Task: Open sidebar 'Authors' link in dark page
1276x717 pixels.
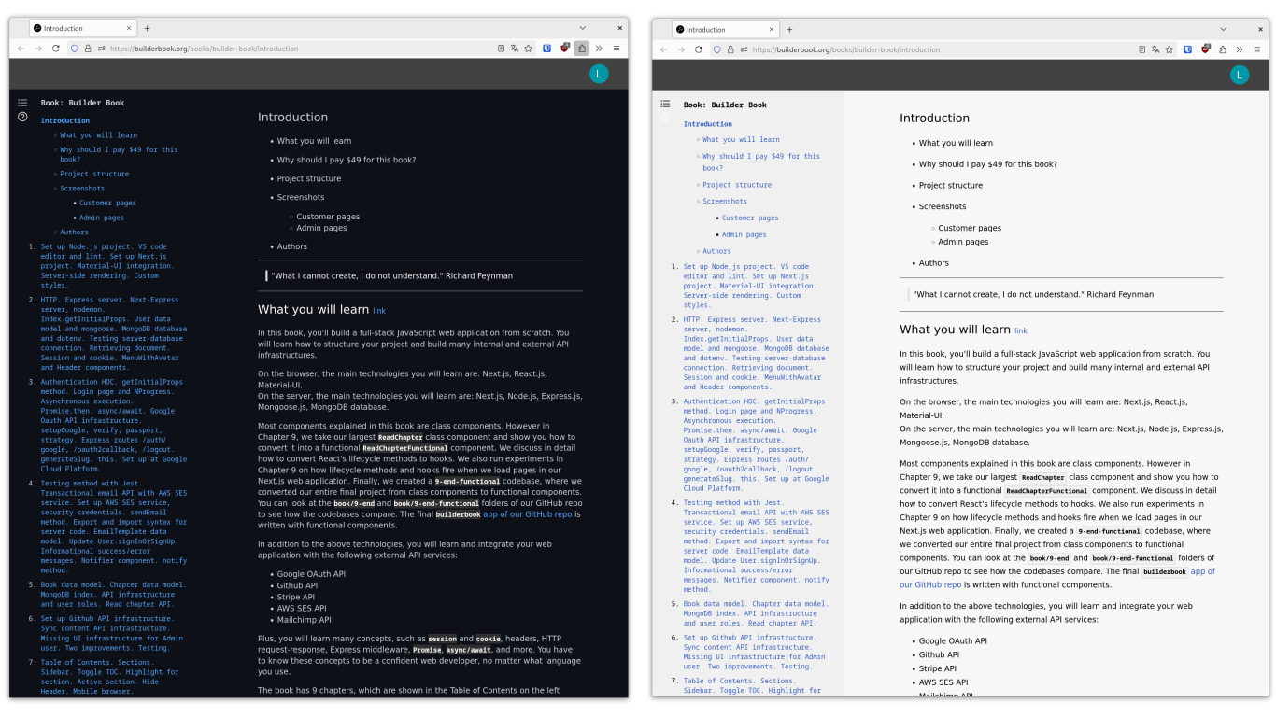Action: pyautogui.click(x=74, y=232)
